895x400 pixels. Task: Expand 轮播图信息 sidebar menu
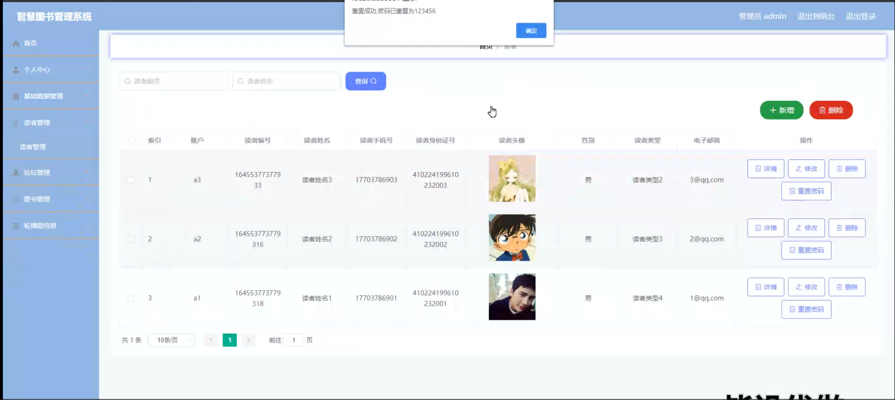51,226
